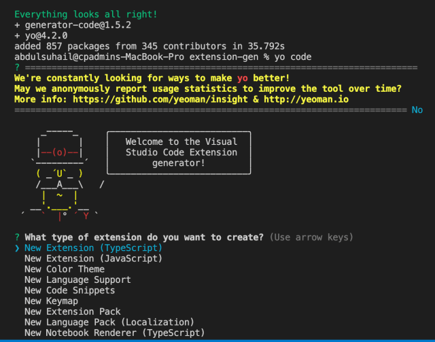Click the 'yo code' command text
Screen dimensions: 435x342
click(293, 57)
